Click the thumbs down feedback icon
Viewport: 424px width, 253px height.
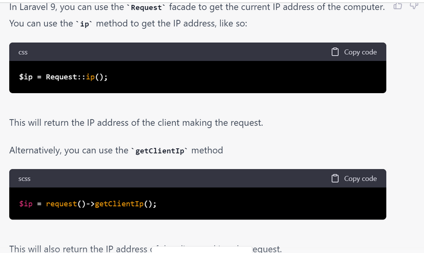[413, 6]
